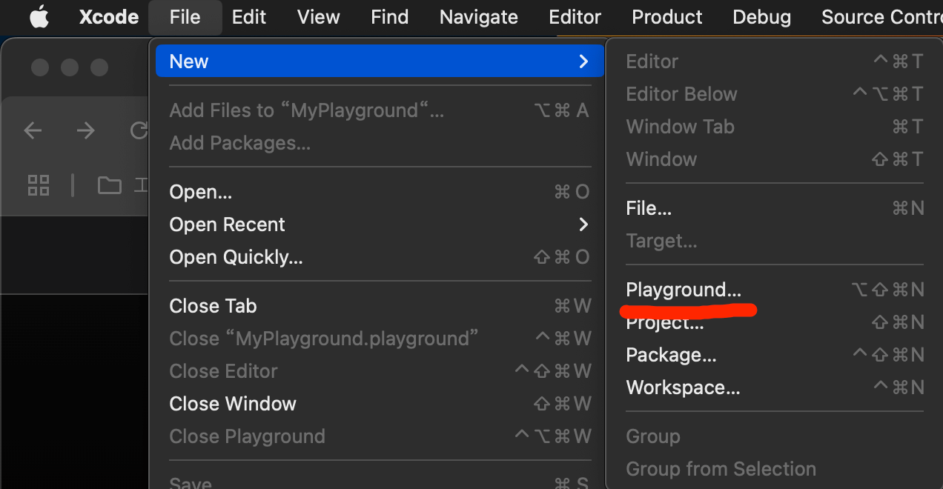Viewport: 943px width, 489px height.
Task: Select Playground... to create a new playground
Action: coord(684,290)
